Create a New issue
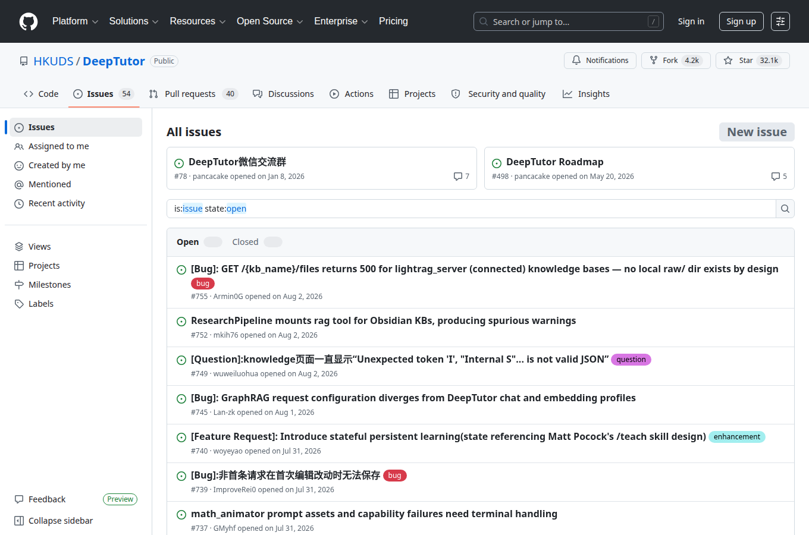The width and height of the screenshot is (809, 535). (757, 132)
